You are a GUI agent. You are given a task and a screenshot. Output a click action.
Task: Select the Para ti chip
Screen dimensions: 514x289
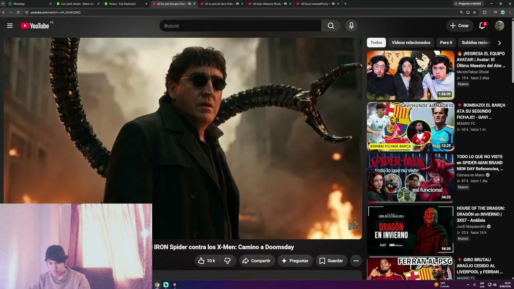446,43
